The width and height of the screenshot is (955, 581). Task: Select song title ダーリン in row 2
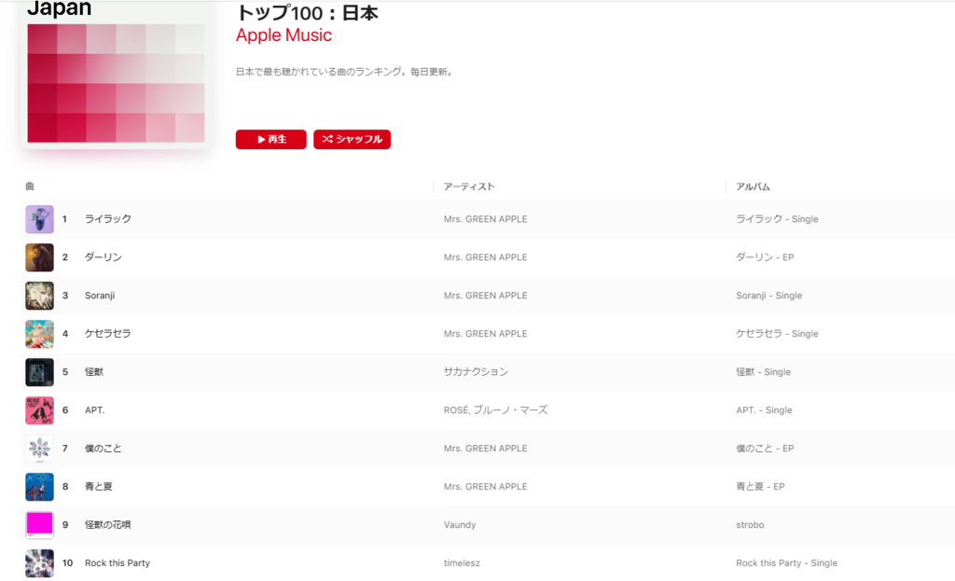pyautogui.click(x=103, y=257)
